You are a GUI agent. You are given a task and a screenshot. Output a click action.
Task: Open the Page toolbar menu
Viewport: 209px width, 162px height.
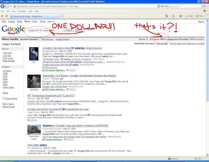coord(190,16)
